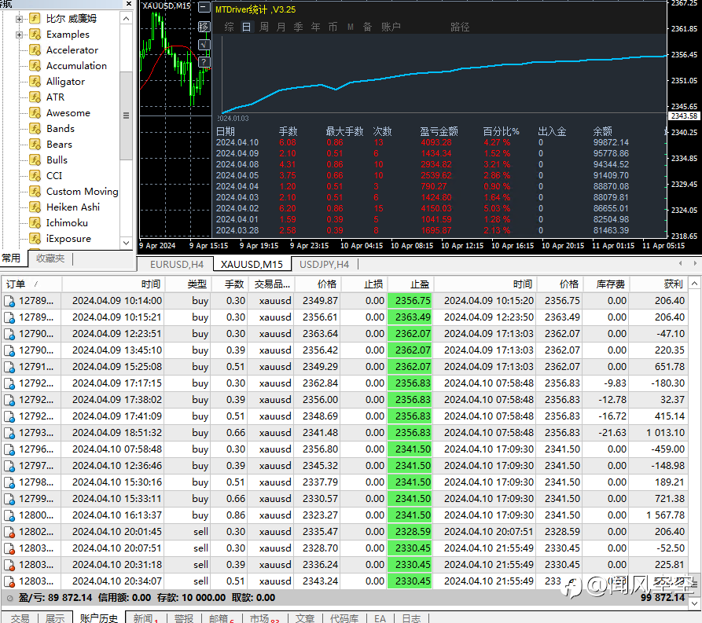
Task: Expand the Examples tree folder
Action: pyautogui.click(x=19, y=35)
